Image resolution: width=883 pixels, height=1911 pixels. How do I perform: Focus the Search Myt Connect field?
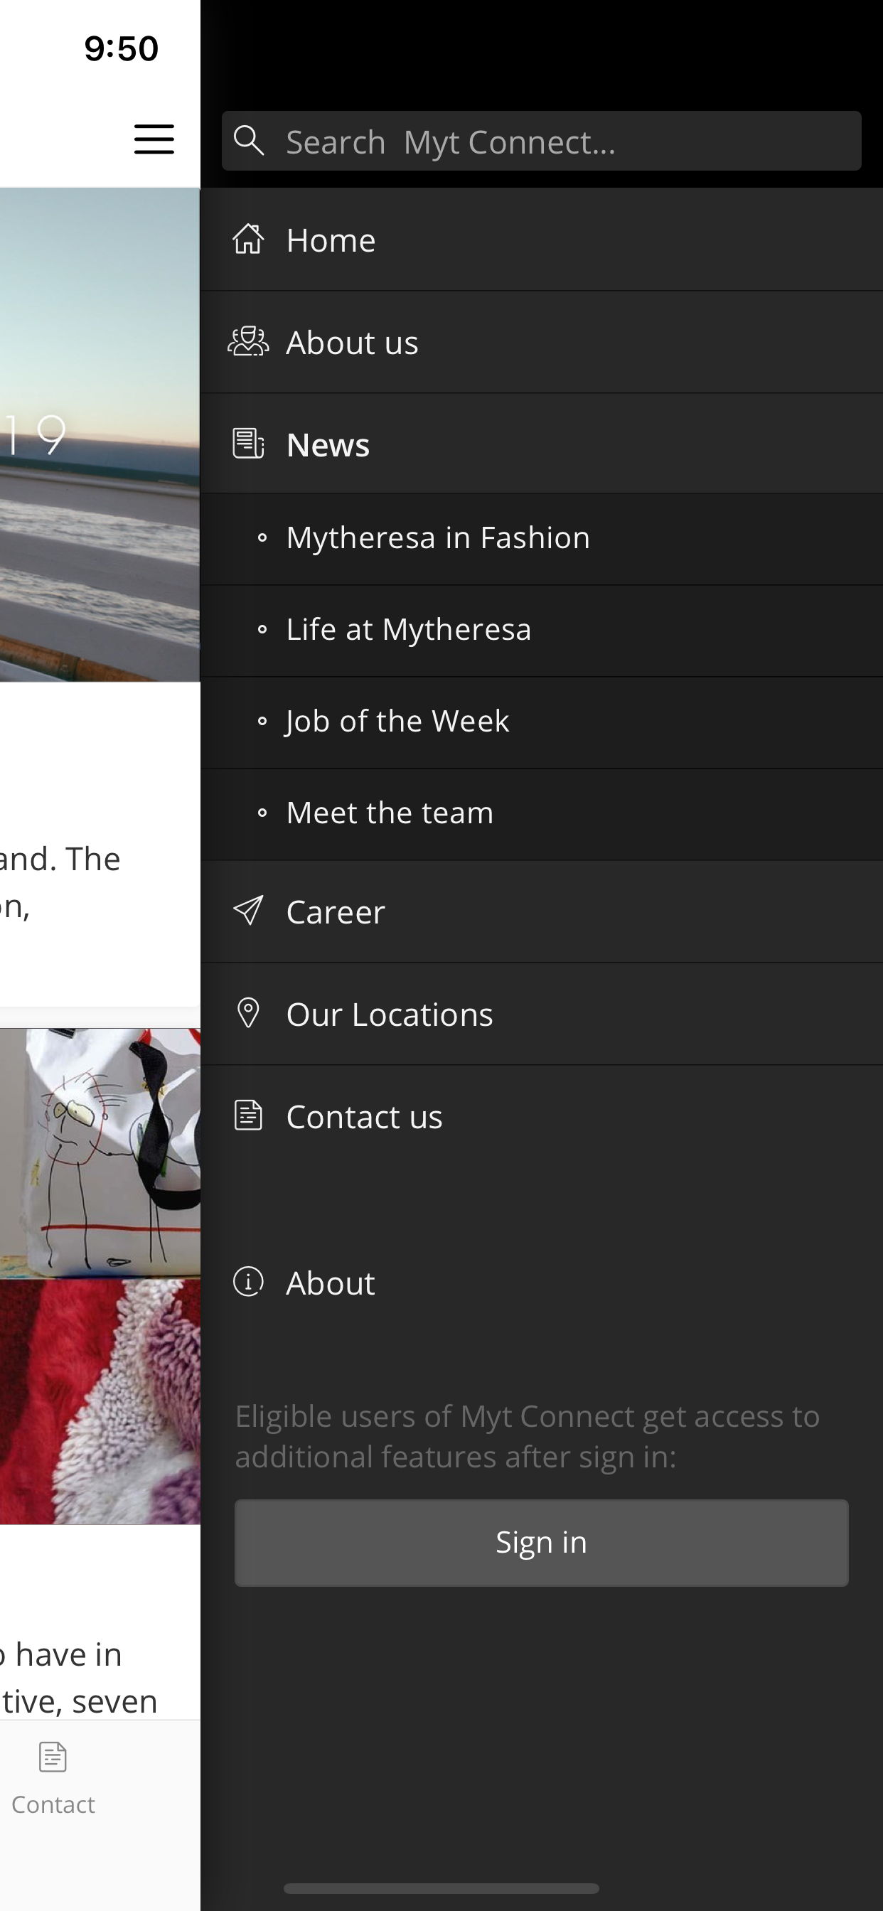point(541,141)
